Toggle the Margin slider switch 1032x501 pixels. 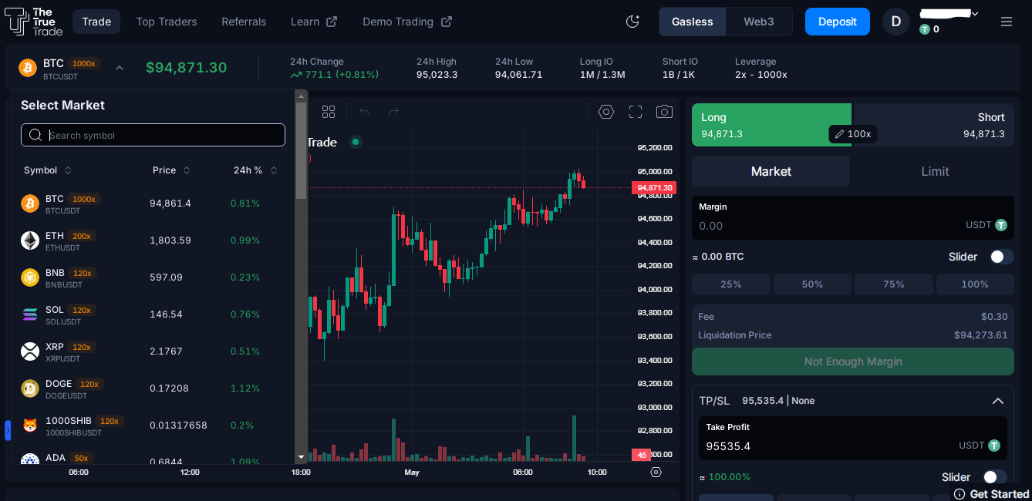pyautogui.click(x=1001, y=257)
